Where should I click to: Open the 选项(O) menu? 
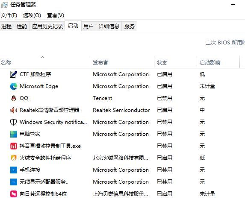tap(32, 15)
